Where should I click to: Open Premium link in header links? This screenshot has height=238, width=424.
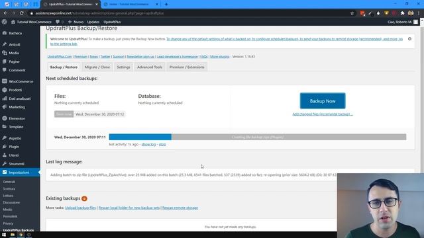(81, 57)
